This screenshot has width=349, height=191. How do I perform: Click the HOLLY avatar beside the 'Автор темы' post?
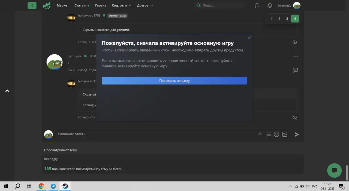click(71, 18)
